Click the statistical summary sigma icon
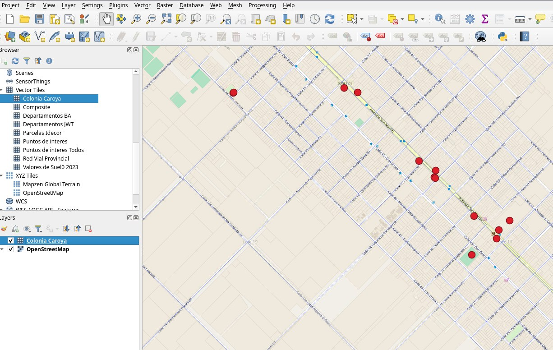The width and height of the screenshot is (553, 350). 485,19
